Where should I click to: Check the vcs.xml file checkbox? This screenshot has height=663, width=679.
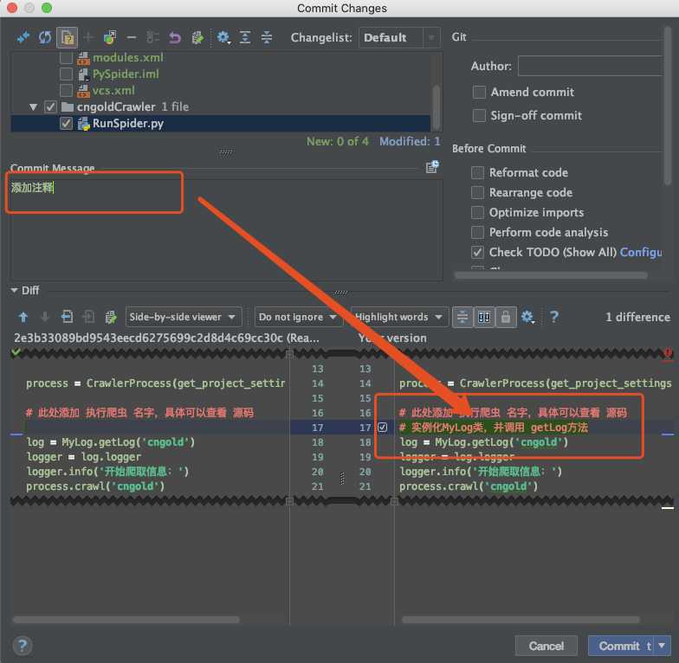point(66,90)
